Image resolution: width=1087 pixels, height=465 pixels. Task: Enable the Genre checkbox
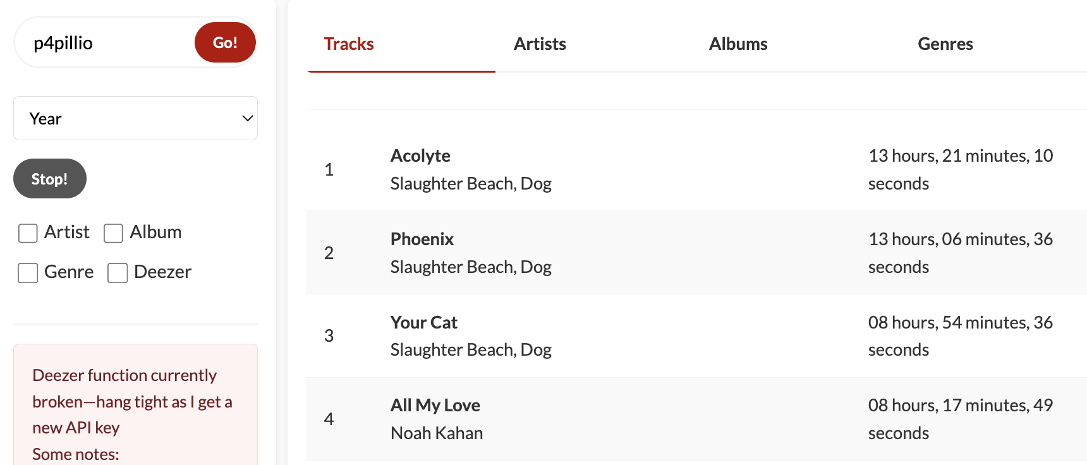point(28,273)
